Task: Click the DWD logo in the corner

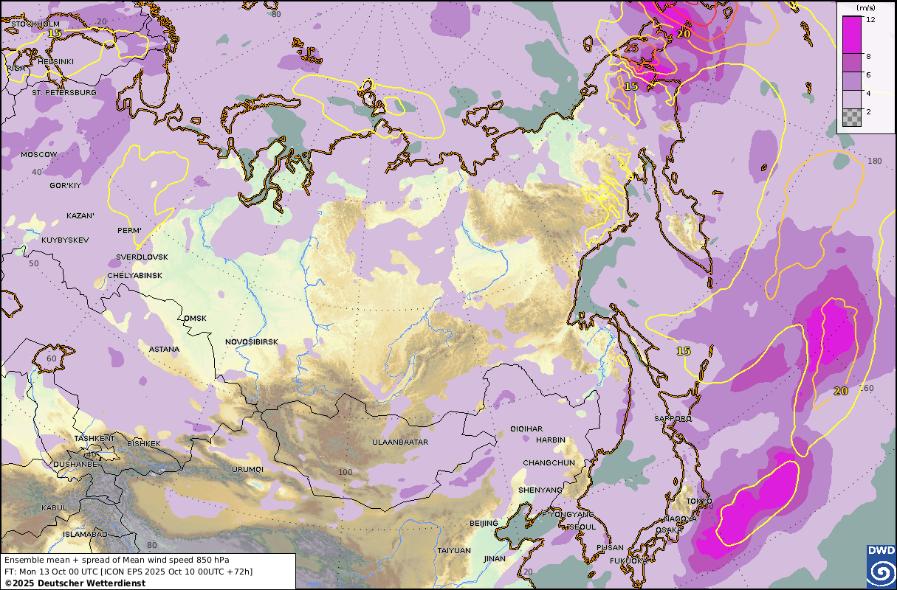Action: click(x=881, y=566)
